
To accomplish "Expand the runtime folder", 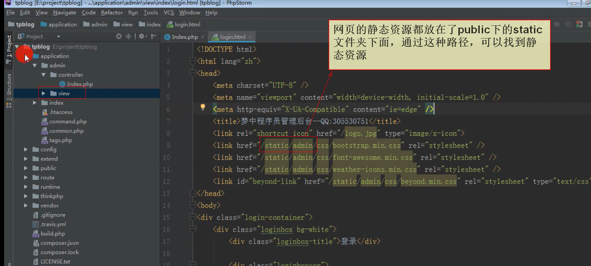I will click(25, 187).
